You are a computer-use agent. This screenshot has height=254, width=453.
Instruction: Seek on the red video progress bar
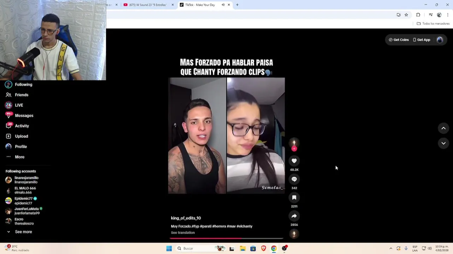(226, 238)
